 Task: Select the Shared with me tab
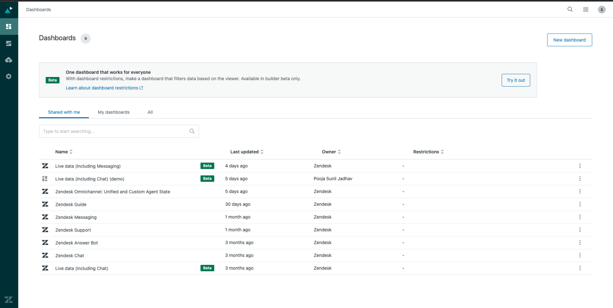click(x=64, y=112)
